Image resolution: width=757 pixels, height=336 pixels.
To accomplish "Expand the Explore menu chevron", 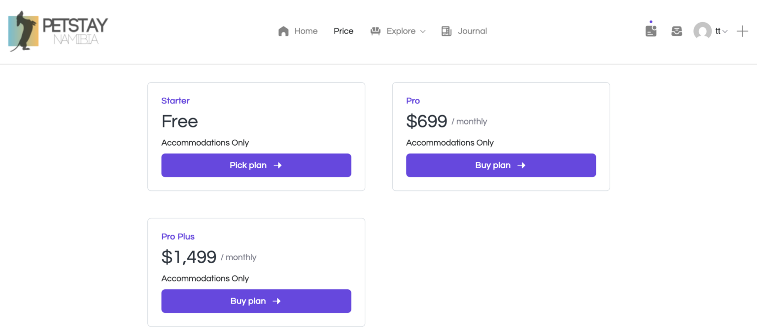I will point(423,31).
